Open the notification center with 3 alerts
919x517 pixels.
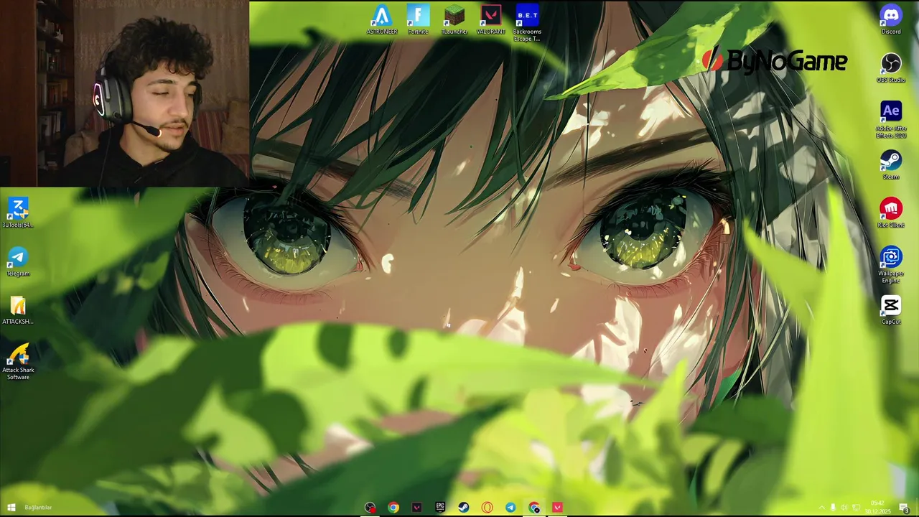pyautogui.click(x=904, y=508)
